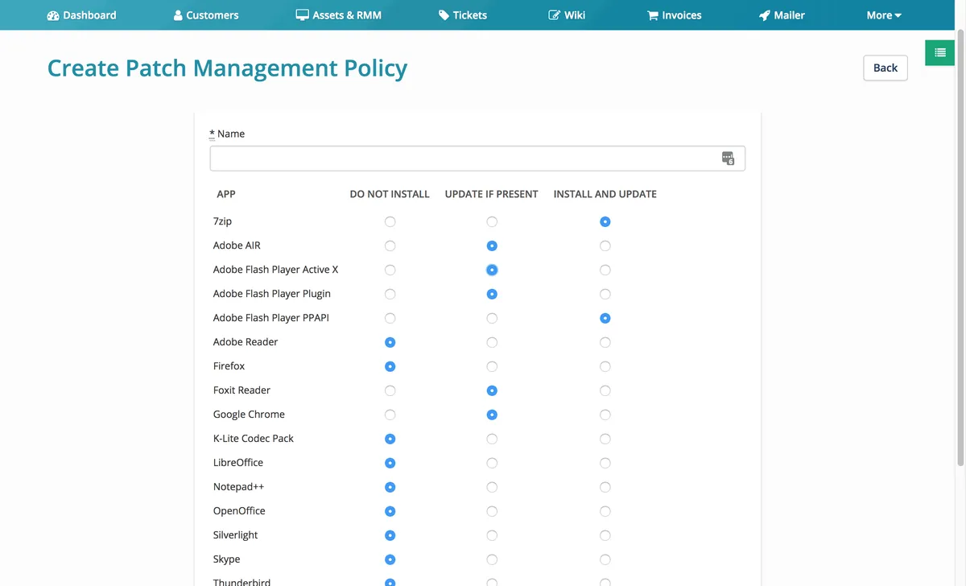This screenshot has height=586, width=966.
Task: Click the Dashboard gauge icon
Action: 53,15
